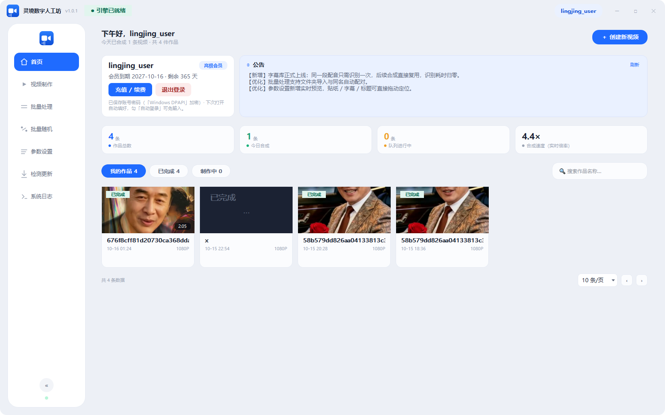Click the app logo in the title bar
This screenshot has width=665, height=415.
[x=13, y=11]
